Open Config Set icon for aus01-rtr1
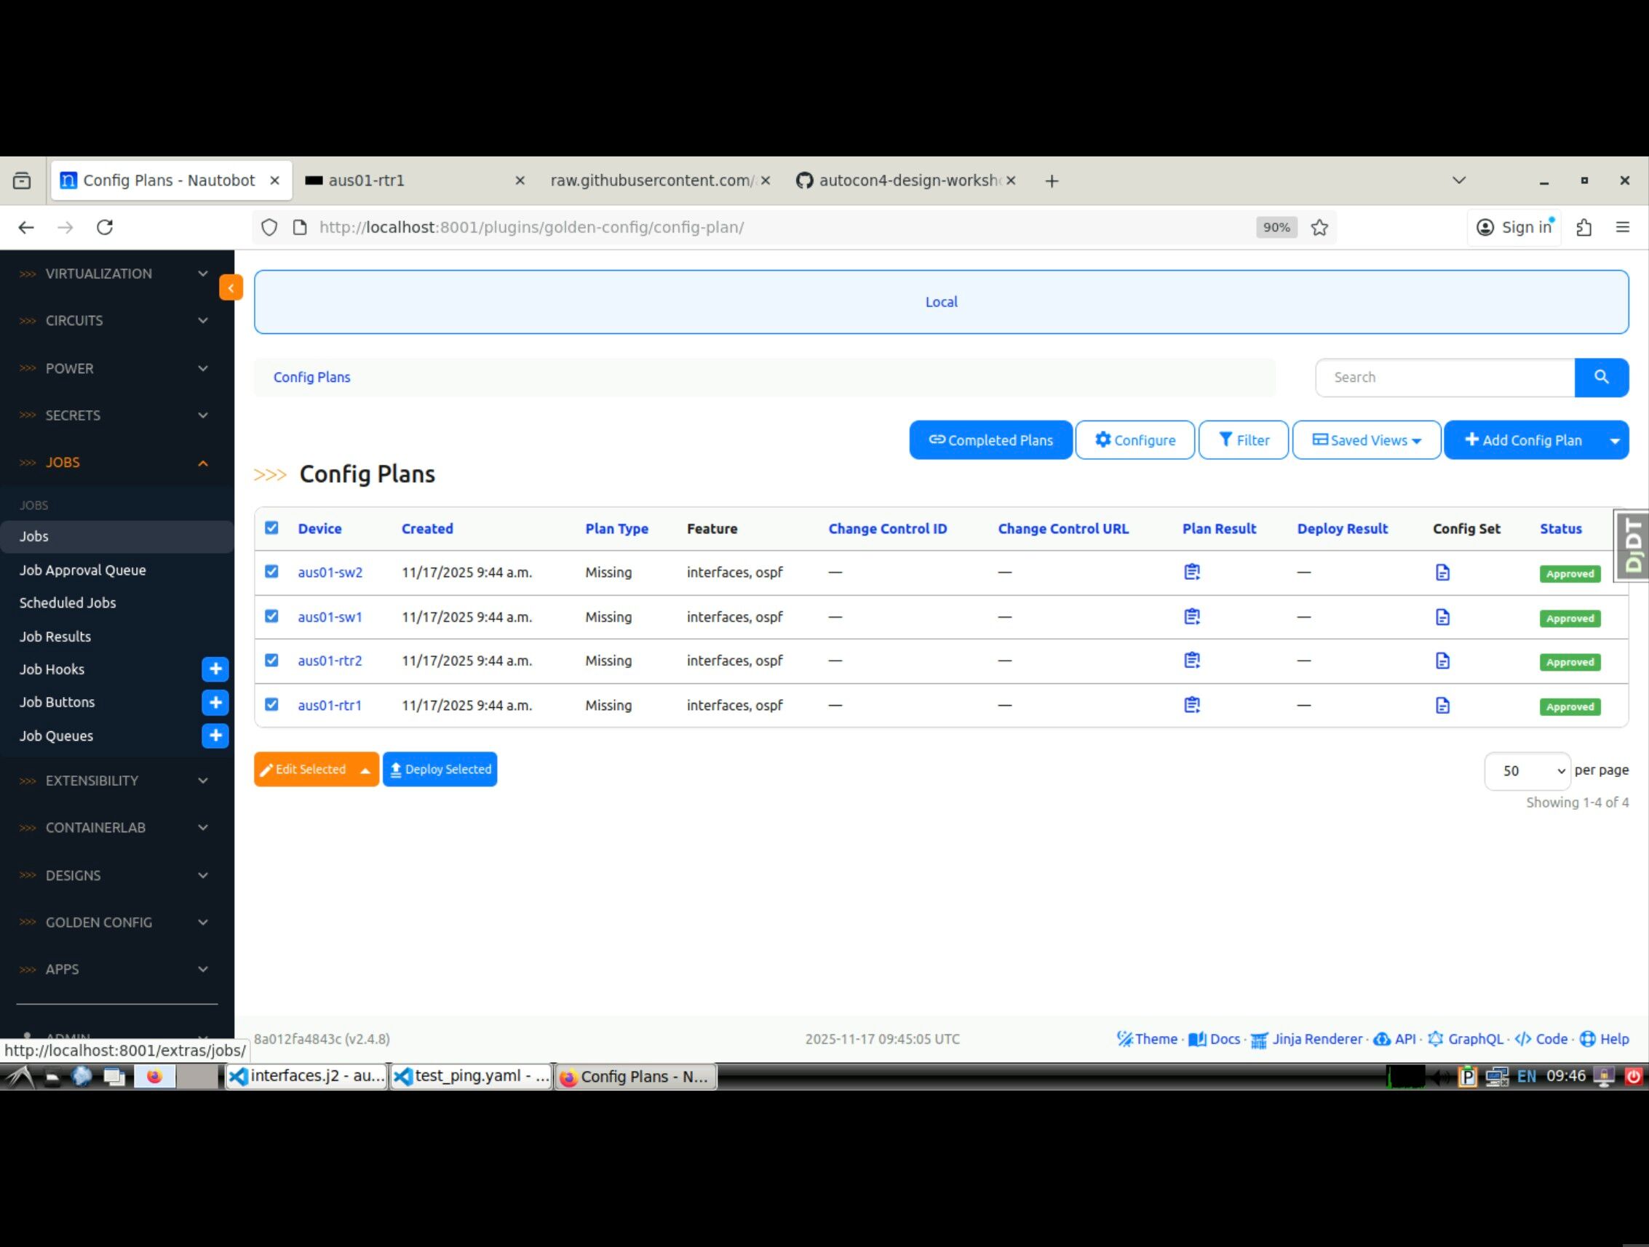This screenshot has width=1649, height=1247. pos(1442,705)
